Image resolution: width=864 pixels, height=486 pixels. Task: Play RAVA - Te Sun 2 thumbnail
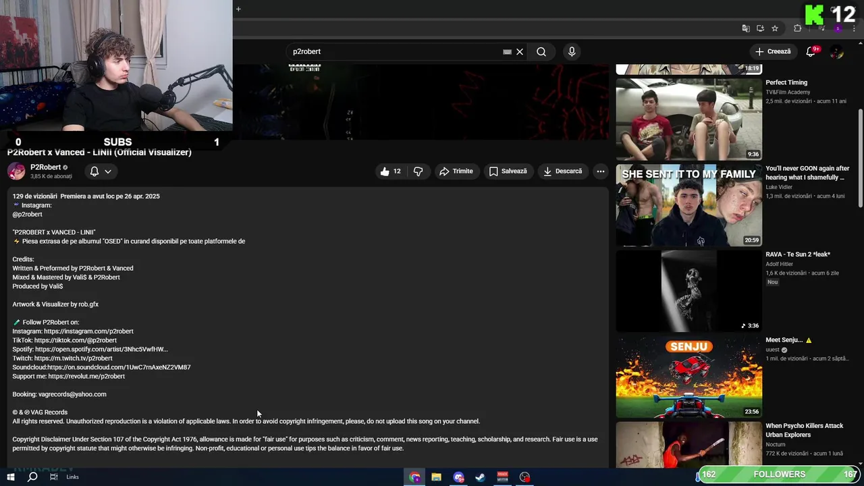coord(688,291)
